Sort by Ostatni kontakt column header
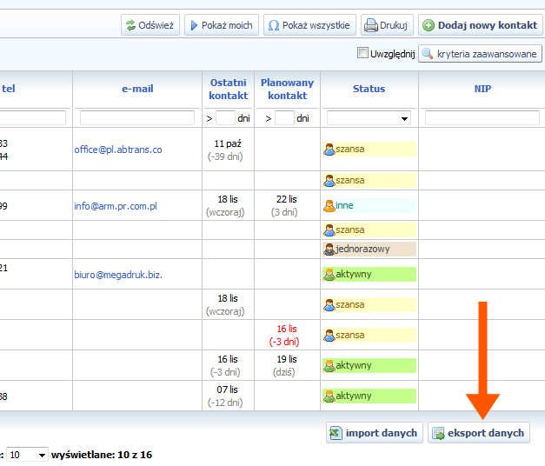This screenshot has height=466, width=545. pyautogui.click(x=228, y=89)
